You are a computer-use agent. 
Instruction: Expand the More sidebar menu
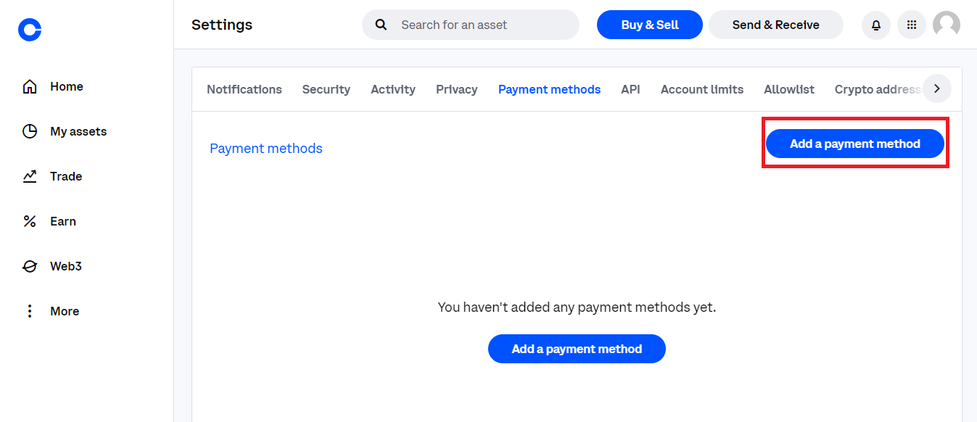click(51, 311)
